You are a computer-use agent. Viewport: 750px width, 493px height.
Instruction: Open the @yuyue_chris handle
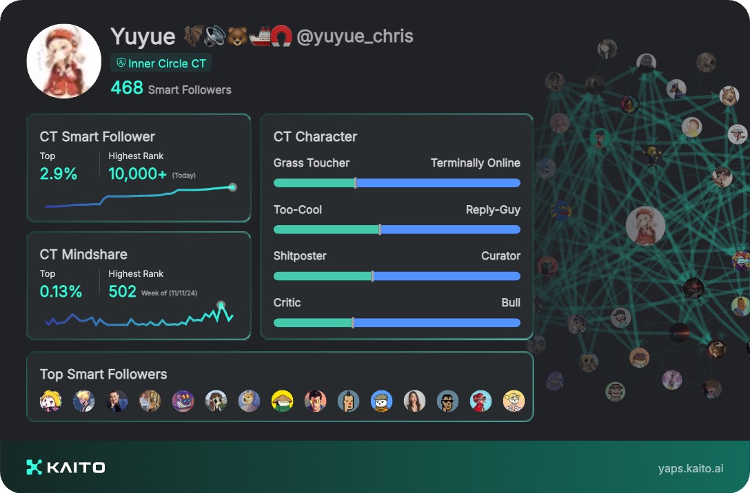(x=355, y=36)
